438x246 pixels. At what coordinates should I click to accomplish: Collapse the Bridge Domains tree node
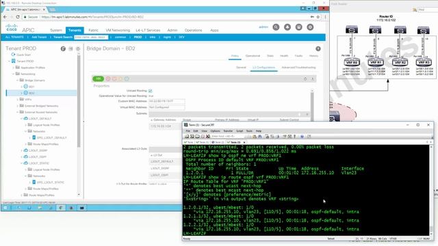17,81
